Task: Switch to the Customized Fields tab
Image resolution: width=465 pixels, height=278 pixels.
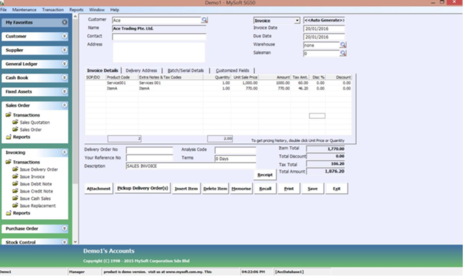Action: 232,71
